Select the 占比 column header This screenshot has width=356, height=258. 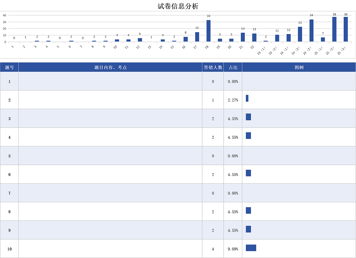pyautogui.click(x=233, y=67)
